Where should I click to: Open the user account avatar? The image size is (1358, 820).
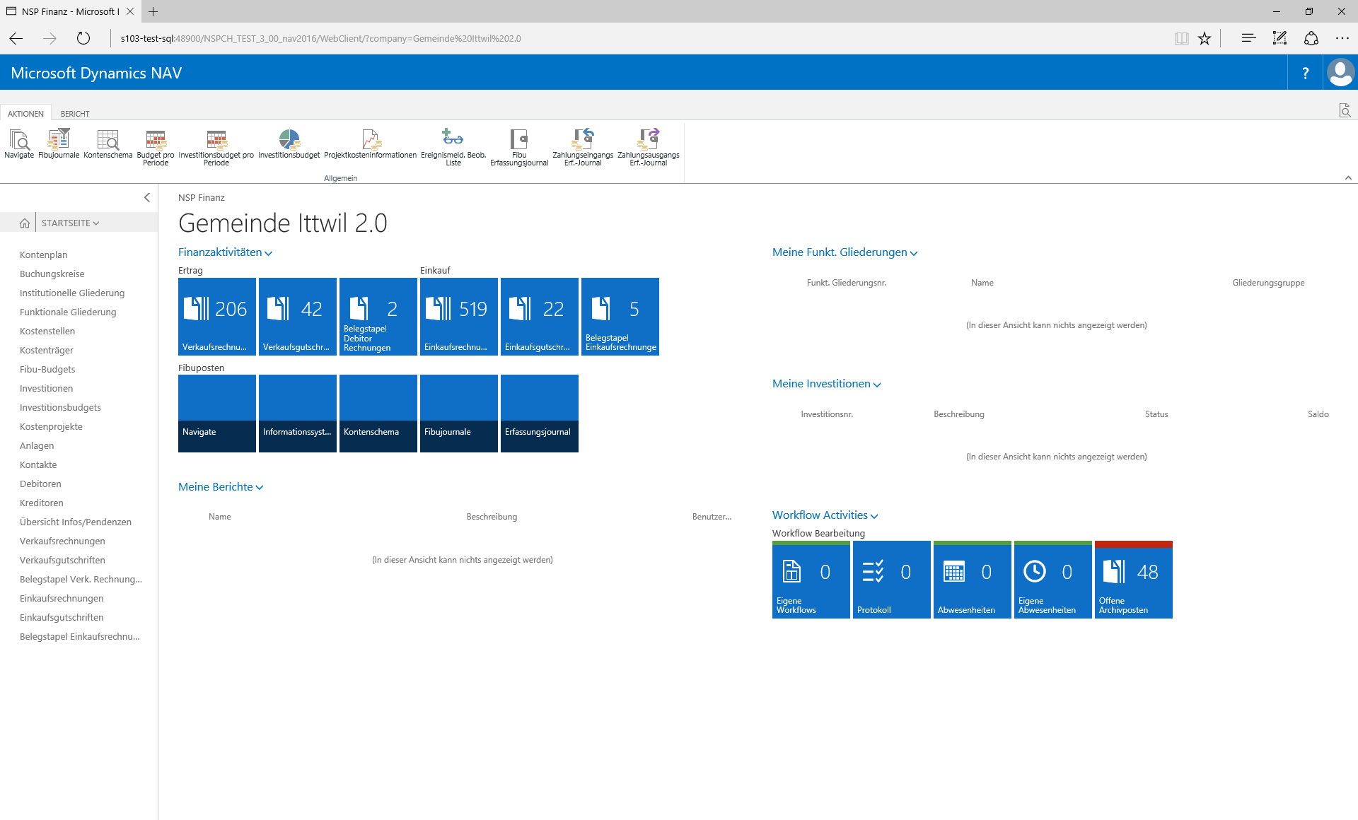(1340, 73)
